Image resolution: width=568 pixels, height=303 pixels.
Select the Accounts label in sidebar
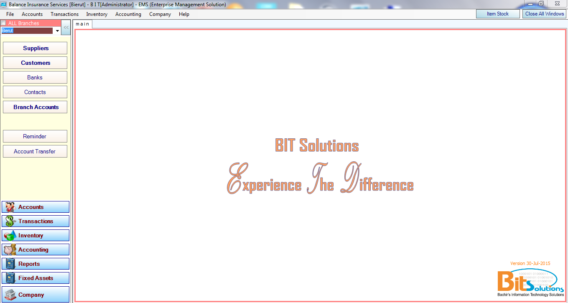[31, 207]
